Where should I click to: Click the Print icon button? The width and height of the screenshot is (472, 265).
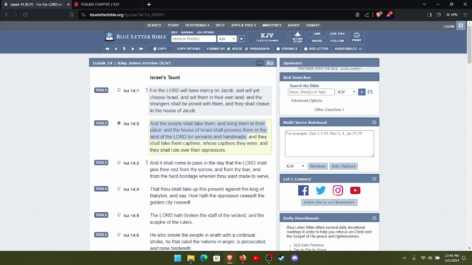pyautogui.click(x=357, y=37)
